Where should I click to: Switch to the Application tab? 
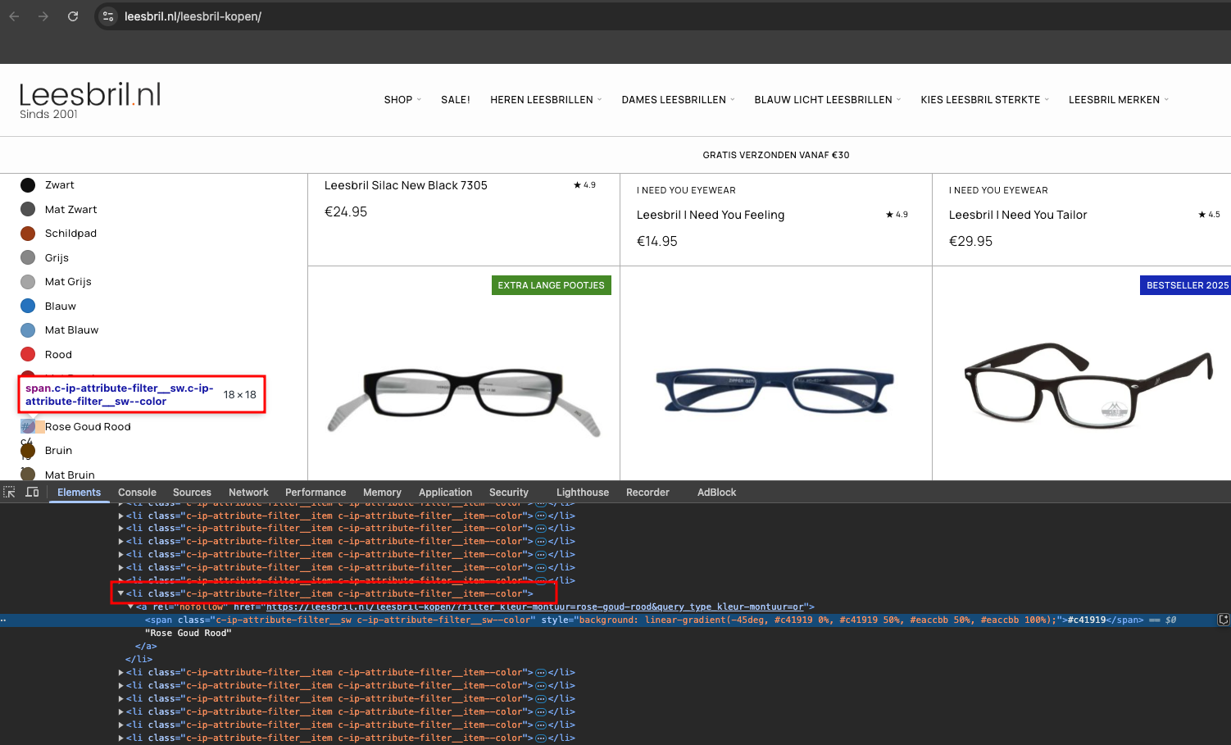445,493
